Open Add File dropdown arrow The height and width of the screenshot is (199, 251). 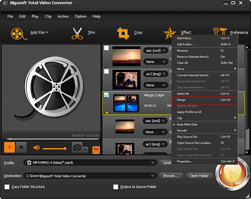[47, 33]
